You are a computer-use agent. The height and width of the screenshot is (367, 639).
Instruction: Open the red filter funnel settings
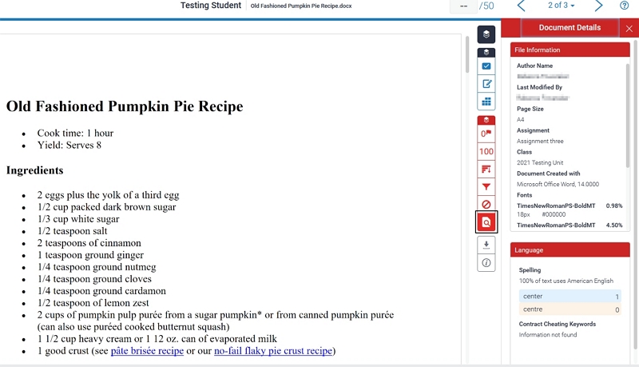click(486, 187)
